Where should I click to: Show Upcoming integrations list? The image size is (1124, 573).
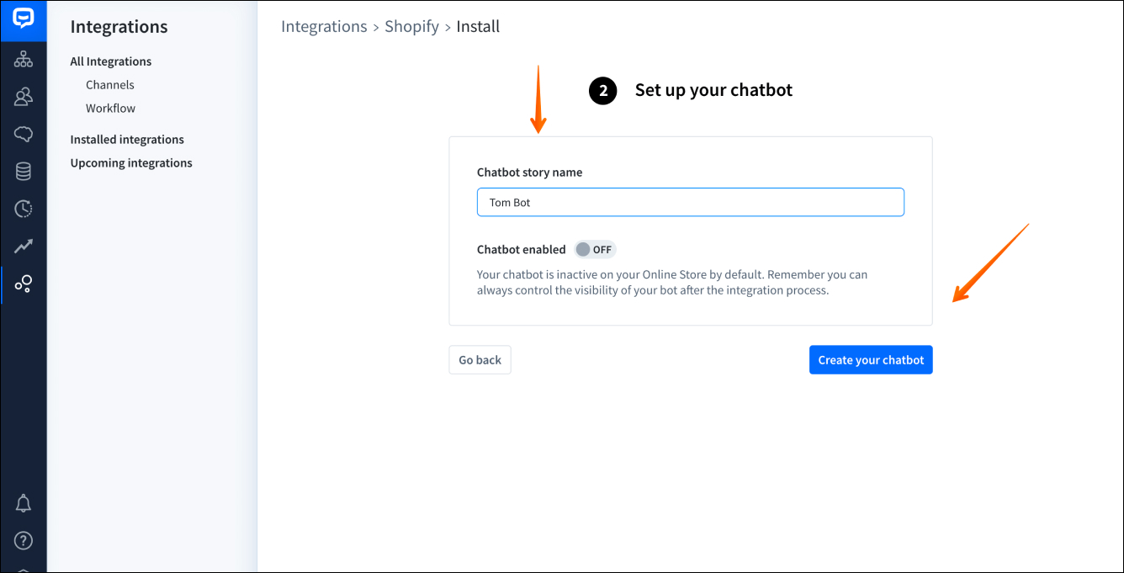click(x=131, y=163)
